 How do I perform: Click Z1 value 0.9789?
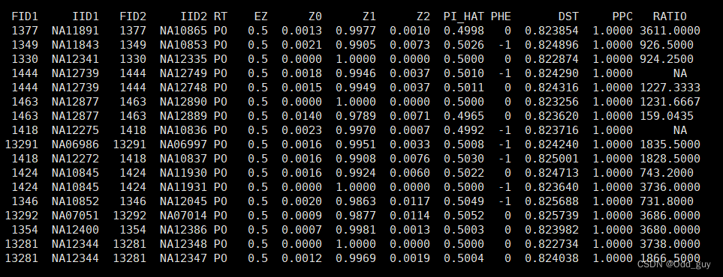tap(356, 116)
